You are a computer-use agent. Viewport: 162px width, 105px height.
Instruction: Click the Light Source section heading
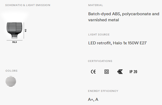99,34
